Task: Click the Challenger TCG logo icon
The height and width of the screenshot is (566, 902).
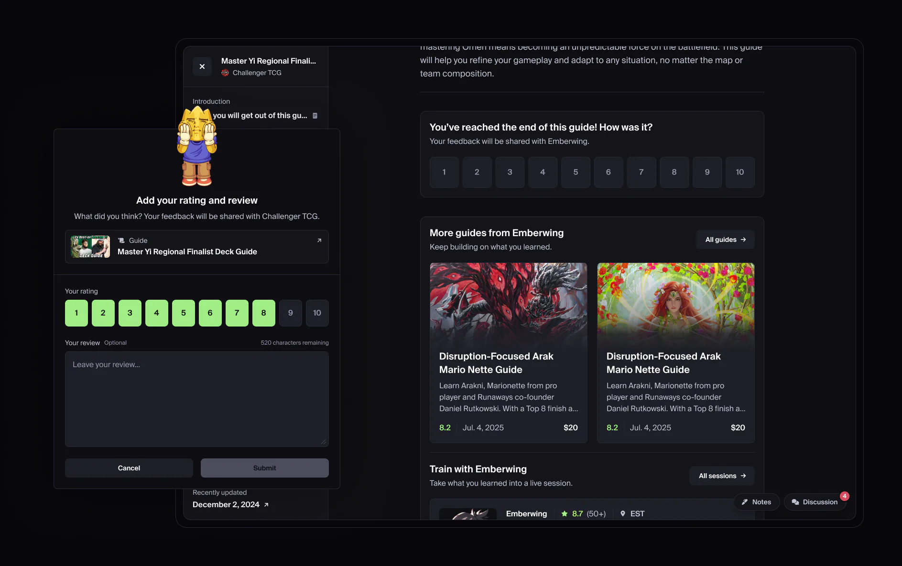Action: click(x=225, y=73)
